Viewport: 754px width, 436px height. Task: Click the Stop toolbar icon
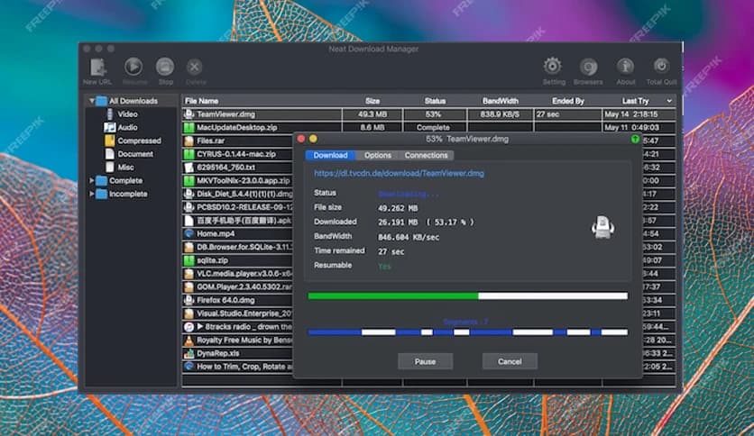pyautogui.click(x=165, y=67)
